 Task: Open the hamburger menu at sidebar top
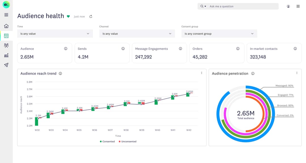(x=6, y=15)
